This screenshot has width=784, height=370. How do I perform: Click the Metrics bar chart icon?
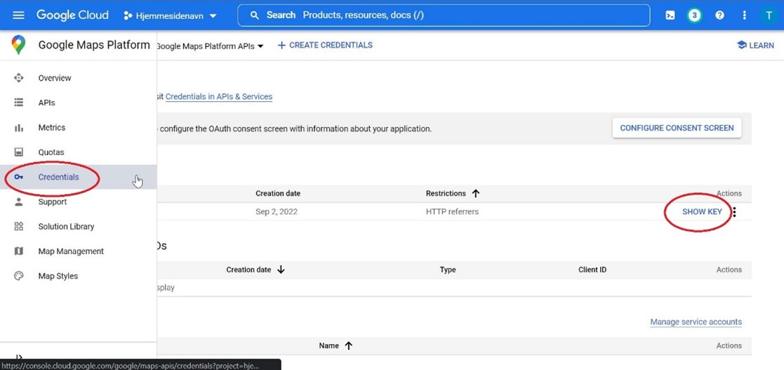(x=19, y=128)
